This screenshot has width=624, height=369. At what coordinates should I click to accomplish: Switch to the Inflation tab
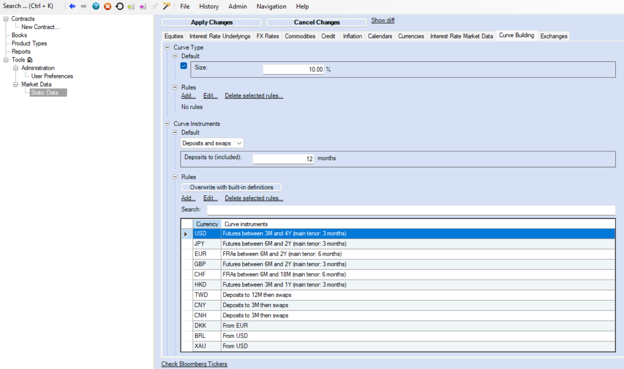[x=352, y=36]
